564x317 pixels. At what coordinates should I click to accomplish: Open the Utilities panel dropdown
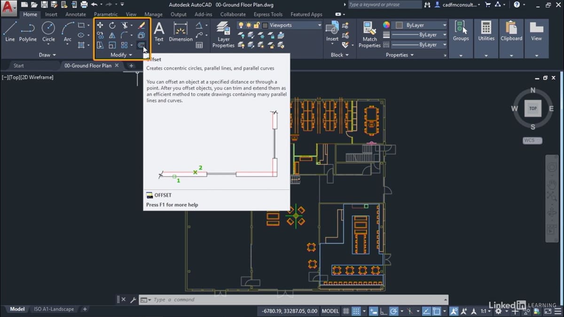click(x=486, y=55)
